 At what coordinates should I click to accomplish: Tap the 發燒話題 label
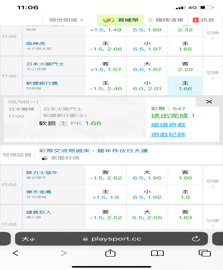coord(17,155)
